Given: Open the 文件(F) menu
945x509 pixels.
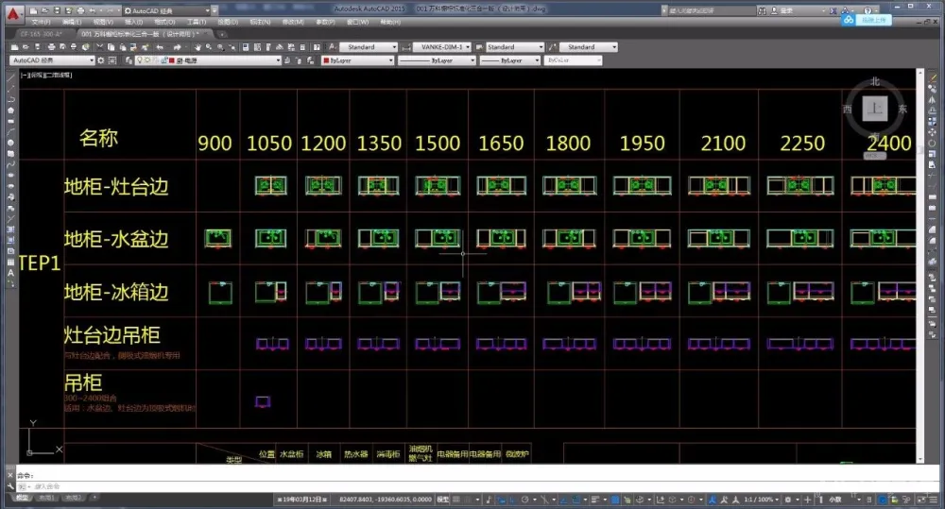Looking at the screenshot, I should [x=39, y=21].
